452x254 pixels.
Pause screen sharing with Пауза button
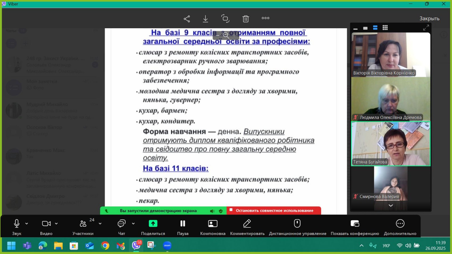point(183,227)
